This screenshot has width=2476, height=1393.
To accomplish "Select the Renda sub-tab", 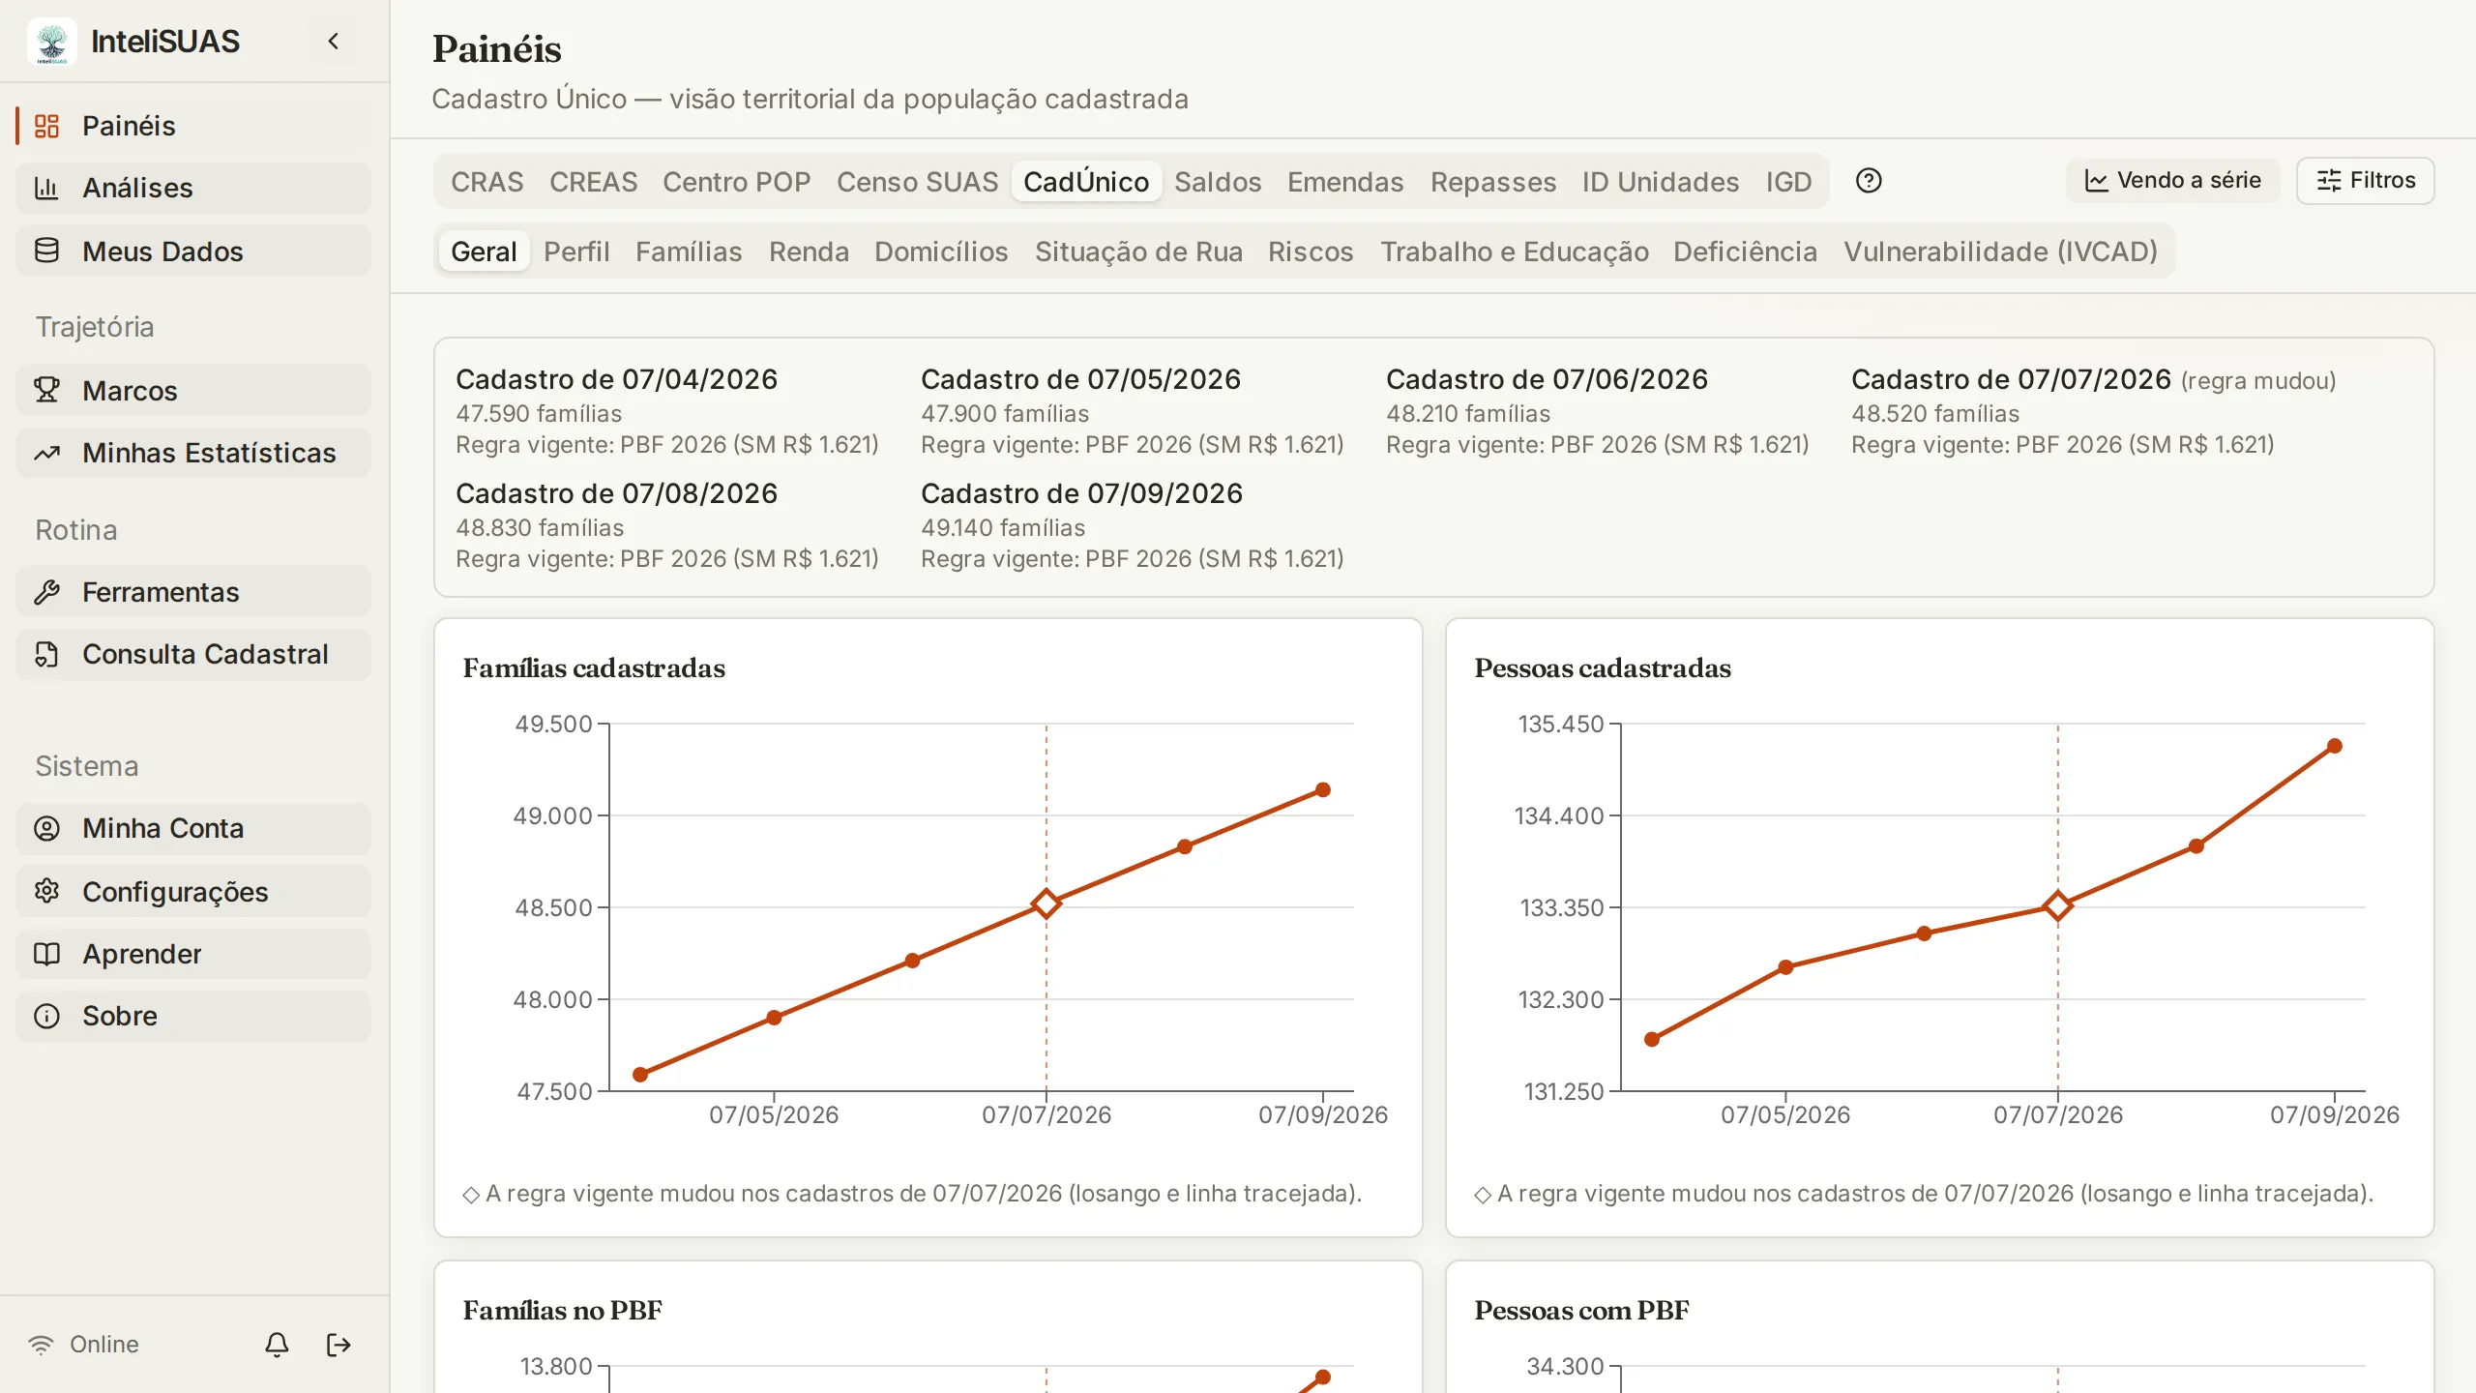I will [x=809, y=252].
